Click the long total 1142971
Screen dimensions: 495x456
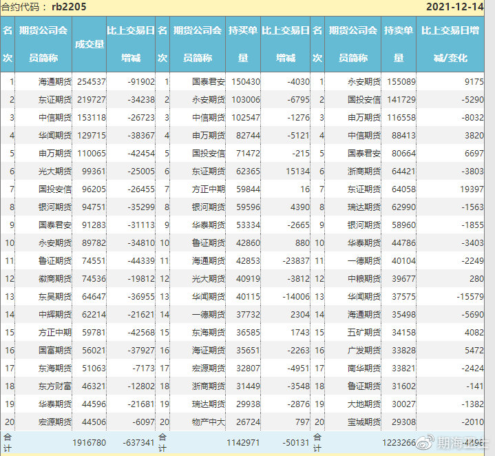point(243,443)
